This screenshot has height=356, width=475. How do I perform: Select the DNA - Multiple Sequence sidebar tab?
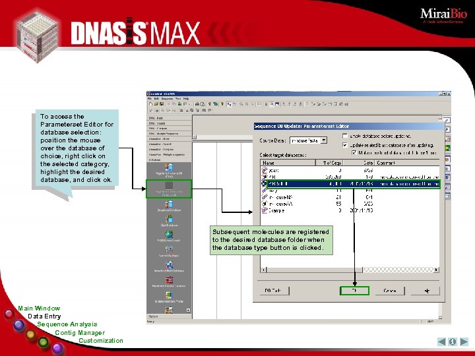pyautogui.click(x=169, y=133)
